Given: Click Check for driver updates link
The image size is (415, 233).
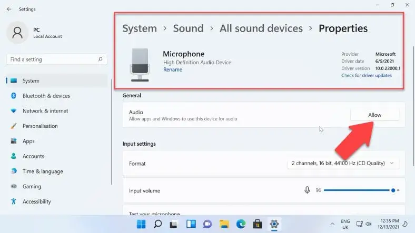Looking at the screenshot, I should point(366,76).
